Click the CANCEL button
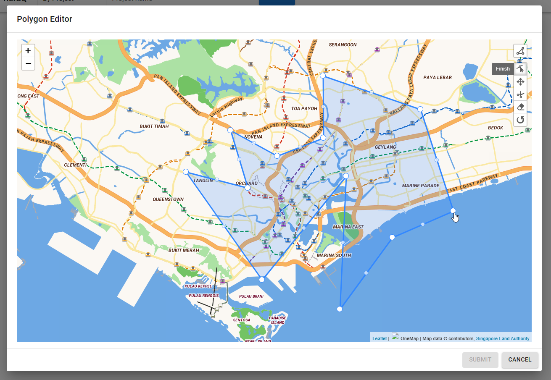551x380 pixels. click(x=520, y=360)
